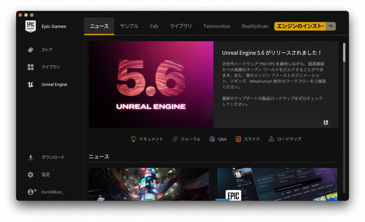Click the 'Unreal Engine 5.6 がリリースされました！' headline
The width and height of the screenshot is (365, 222).
272,53
